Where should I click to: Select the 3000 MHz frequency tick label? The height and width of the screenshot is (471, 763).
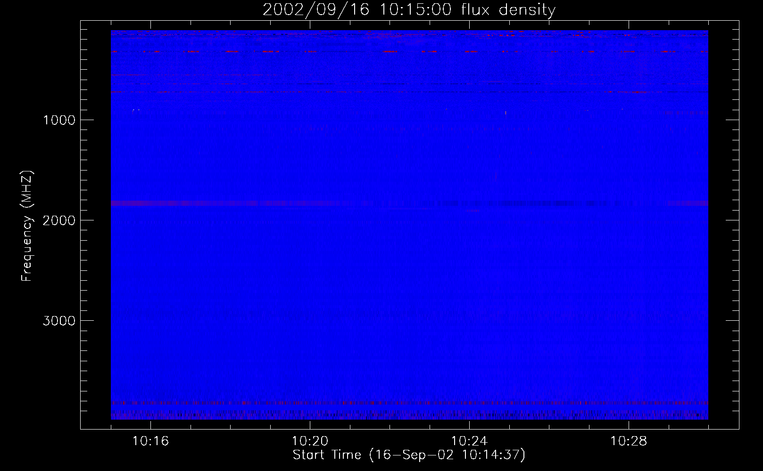click(59, 321)
